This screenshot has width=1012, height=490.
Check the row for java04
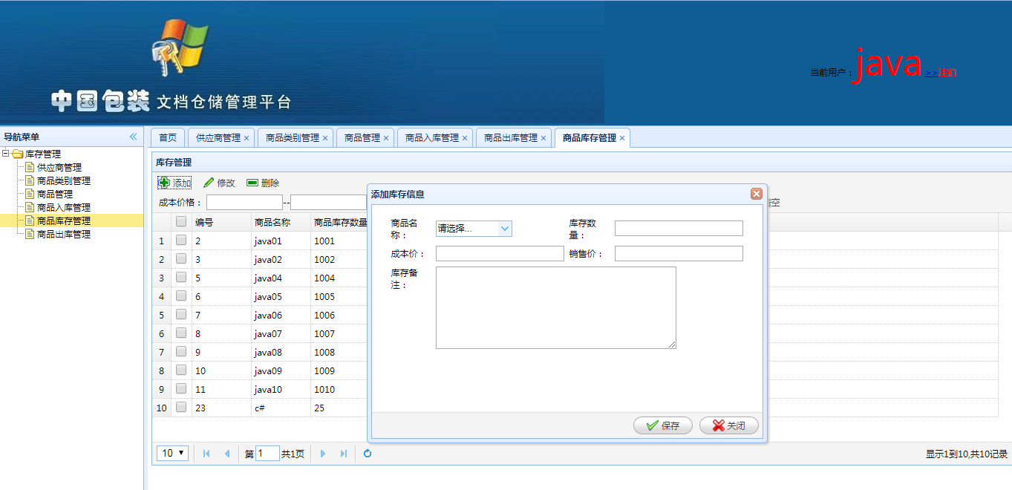click(x=181, y=277)
